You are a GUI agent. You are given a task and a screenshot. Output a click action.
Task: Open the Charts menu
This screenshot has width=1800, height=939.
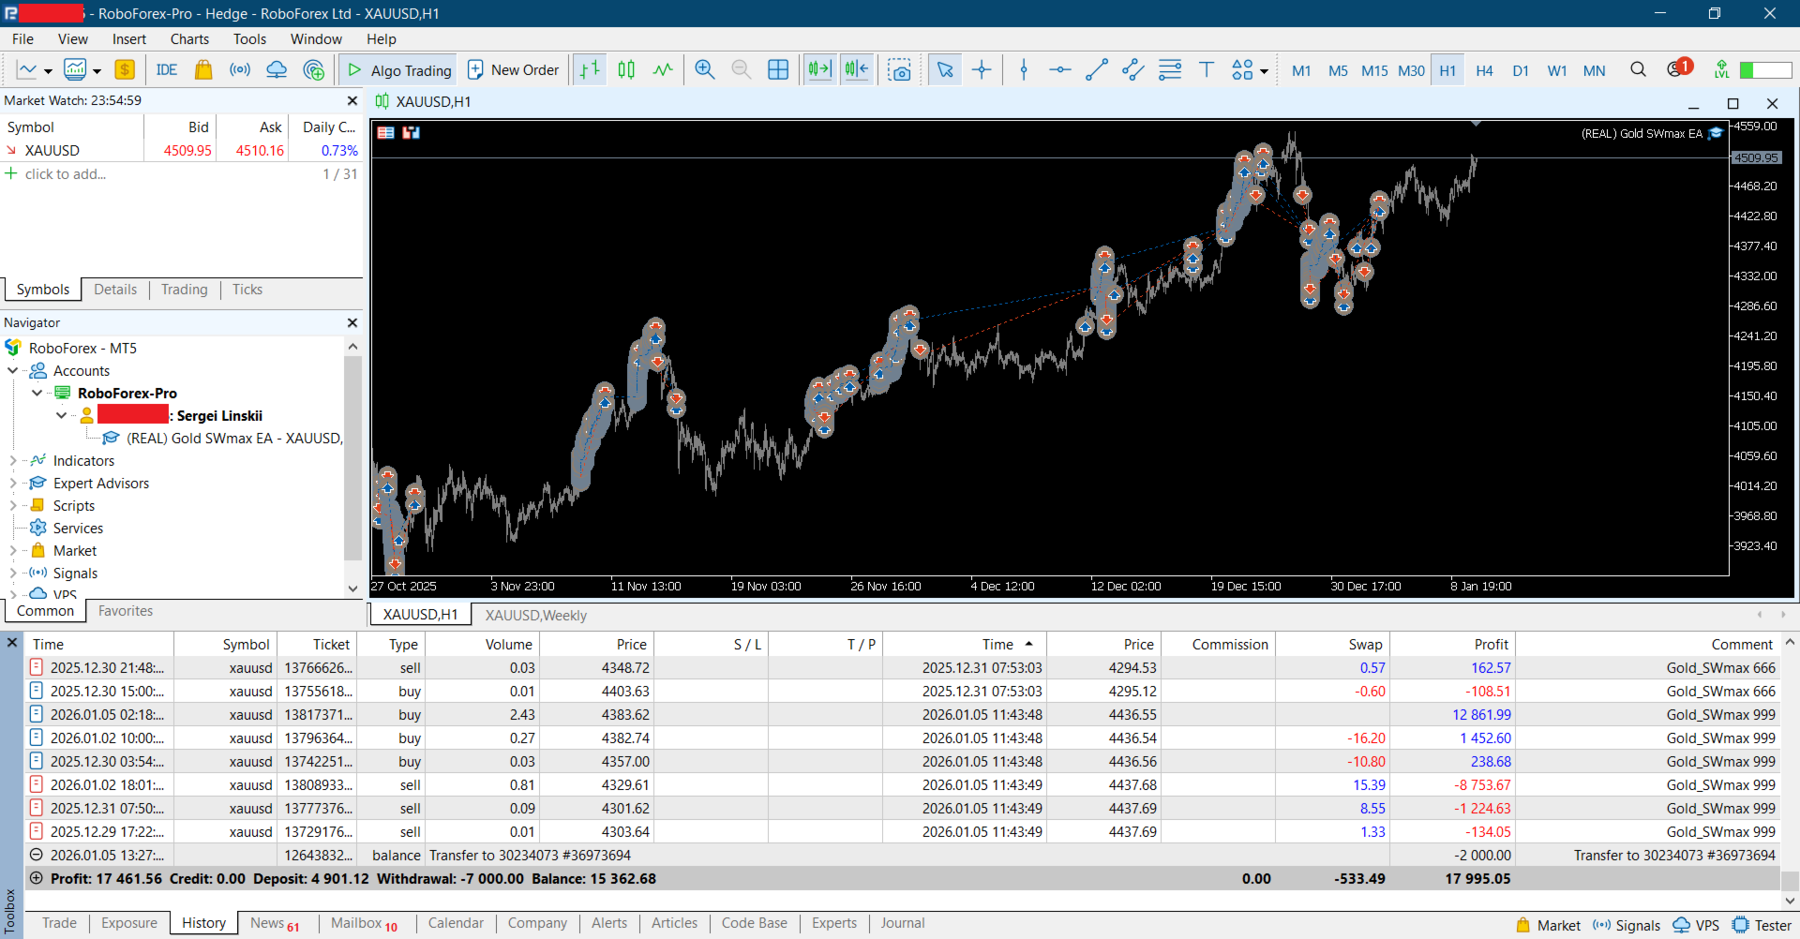(189, 39)
